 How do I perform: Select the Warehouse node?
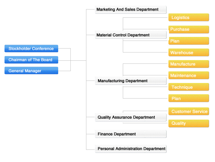coord(189,52)
